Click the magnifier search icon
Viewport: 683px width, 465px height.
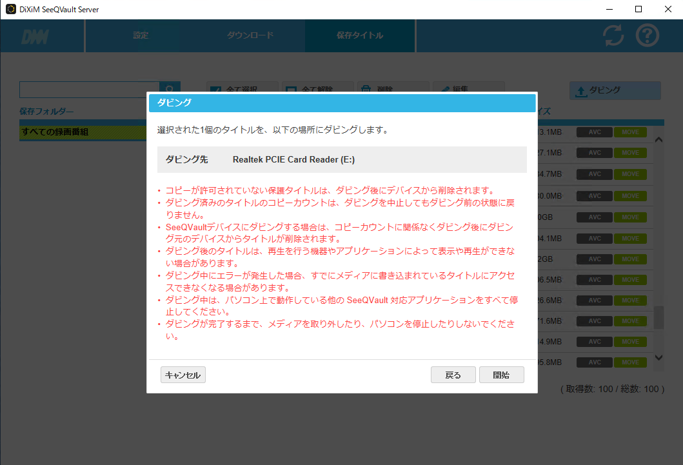[170, 90]
